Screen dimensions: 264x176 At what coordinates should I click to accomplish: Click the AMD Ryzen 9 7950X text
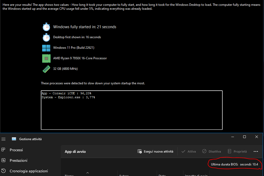(x=80, y=58)
